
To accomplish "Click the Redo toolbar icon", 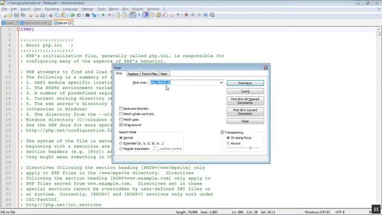I will click(x=79, y=15).
